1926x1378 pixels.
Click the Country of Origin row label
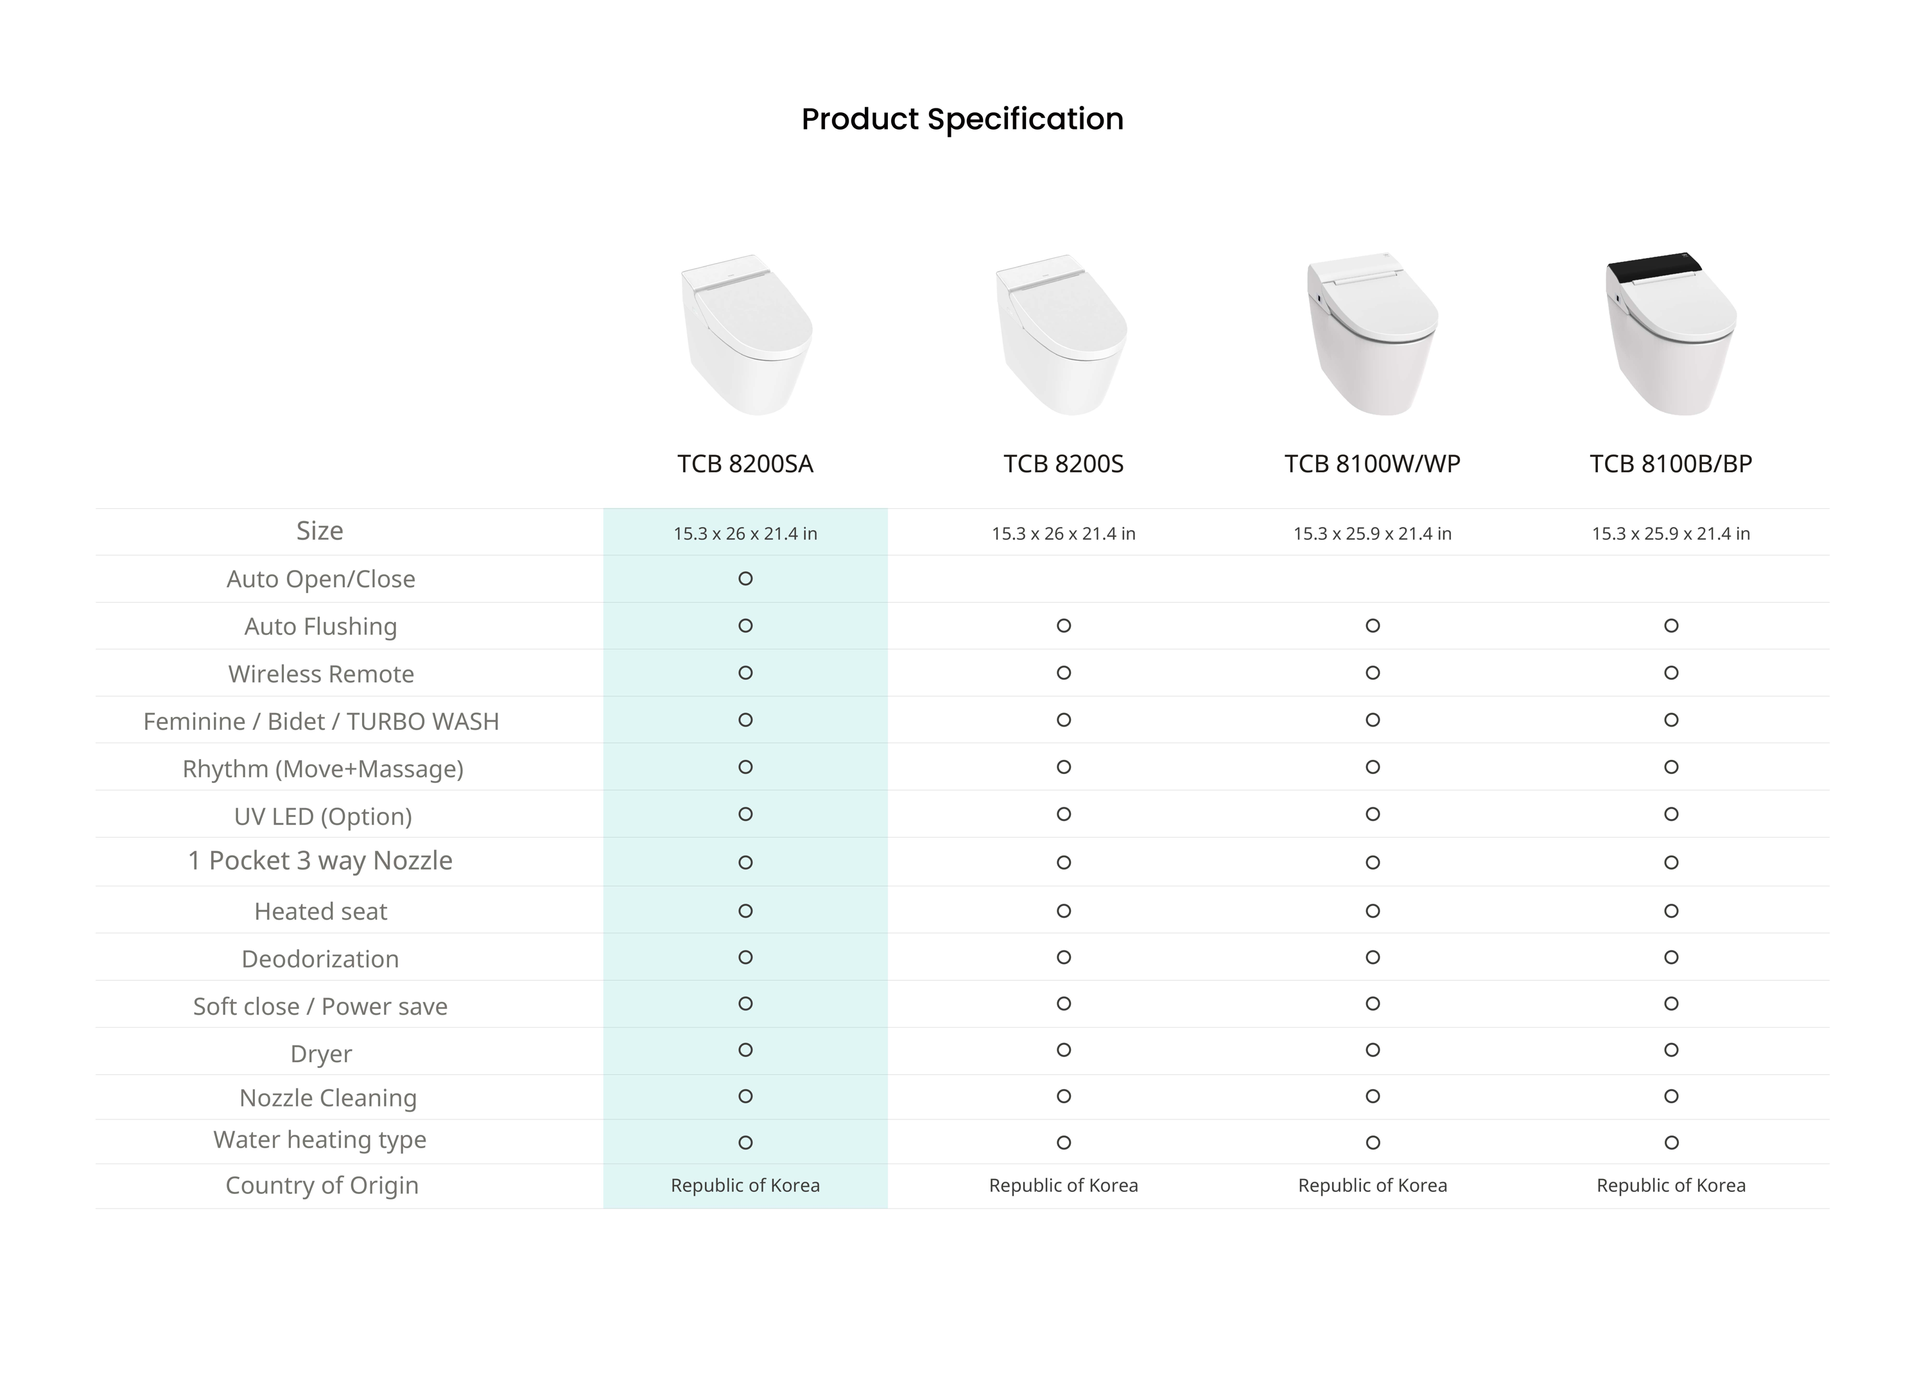tap(322, 1185)
